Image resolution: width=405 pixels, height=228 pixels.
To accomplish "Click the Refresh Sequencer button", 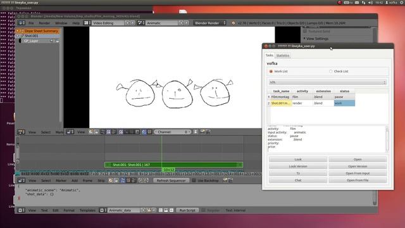I will (171, 180).
